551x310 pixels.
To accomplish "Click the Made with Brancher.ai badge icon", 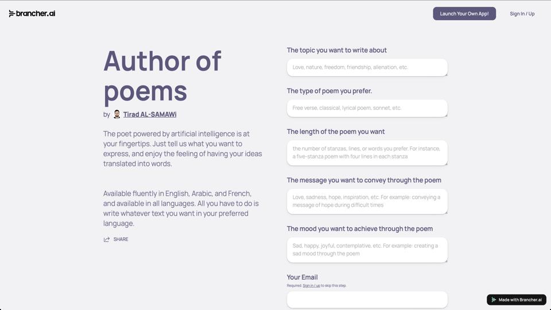I will pos(494,300).
